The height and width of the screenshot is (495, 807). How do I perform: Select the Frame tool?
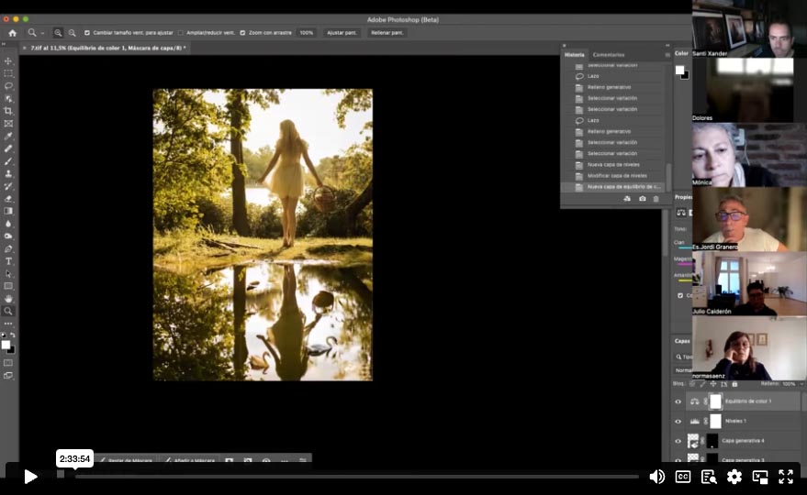pos(8,124)
